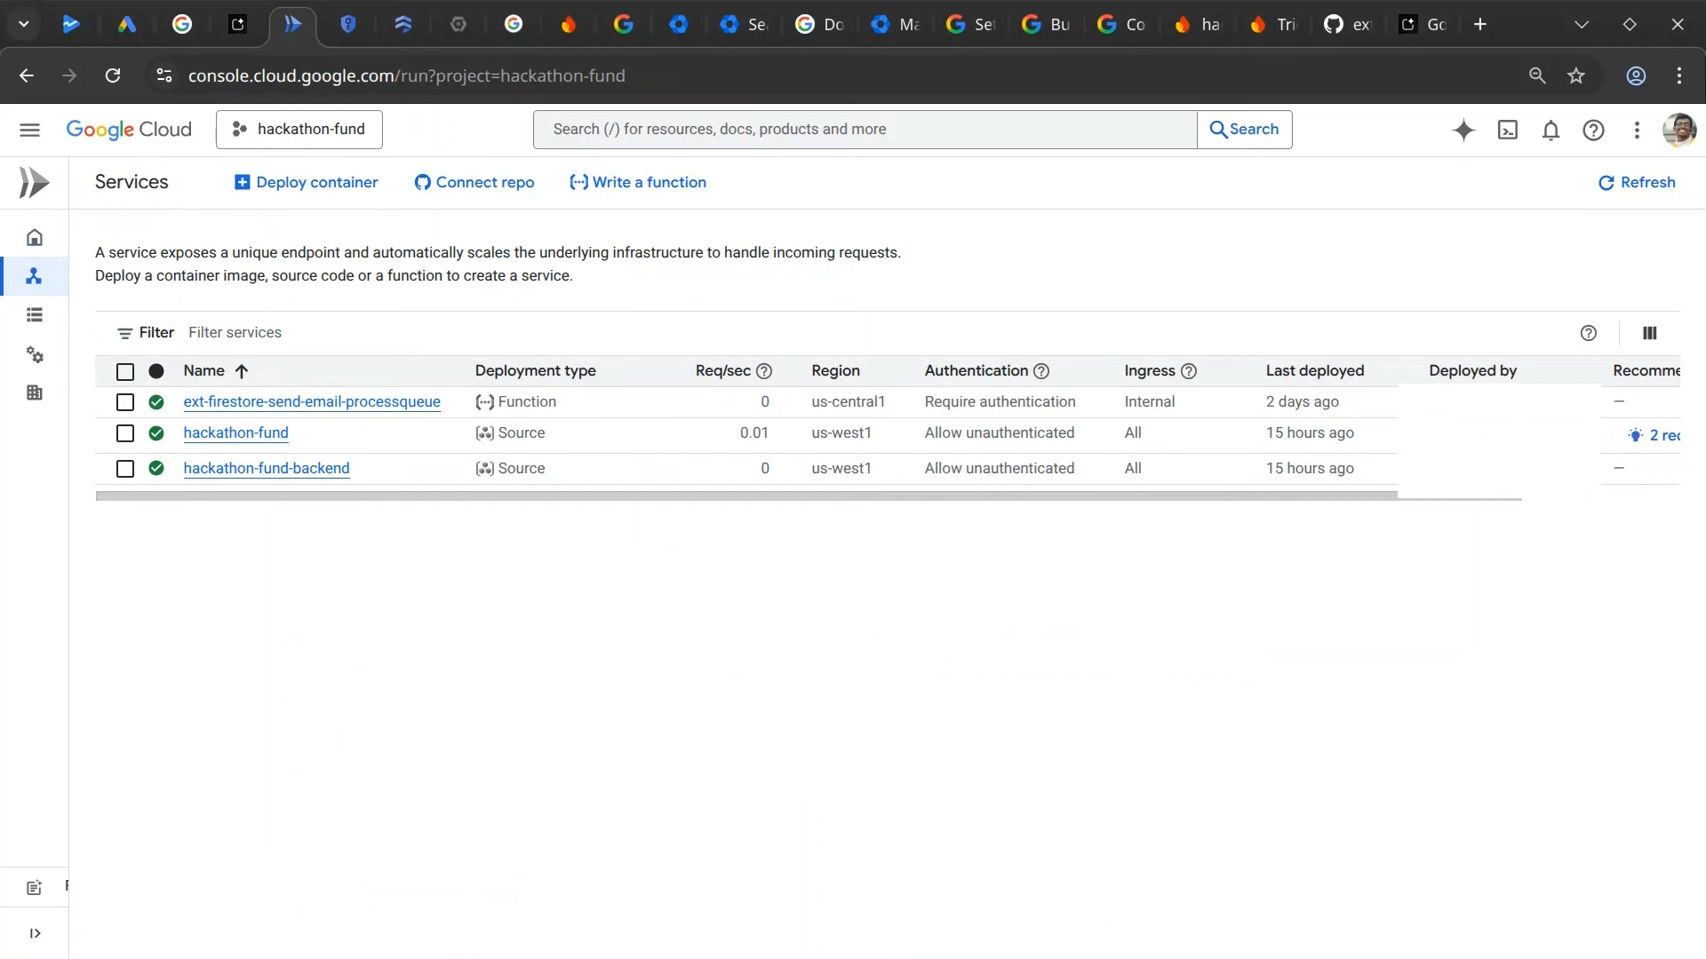Image resolution: width=1706 pixels, height=959 pixels.
Task: Click Req/sec help question icon
Action: coord(764,371)
